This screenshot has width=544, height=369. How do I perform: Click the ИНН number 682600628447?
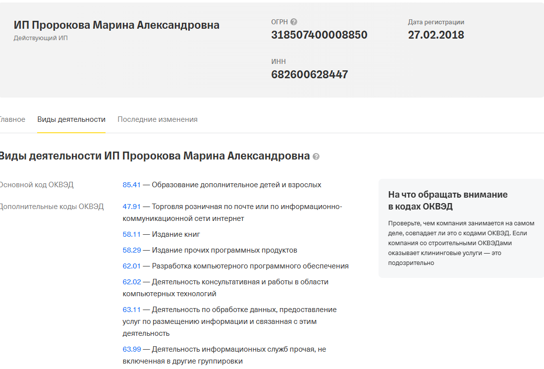point(309,75)
